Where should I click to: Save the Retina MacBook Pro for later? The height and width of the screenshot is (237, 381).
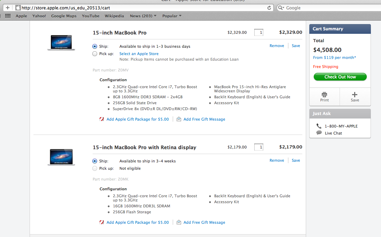point(296,160)
